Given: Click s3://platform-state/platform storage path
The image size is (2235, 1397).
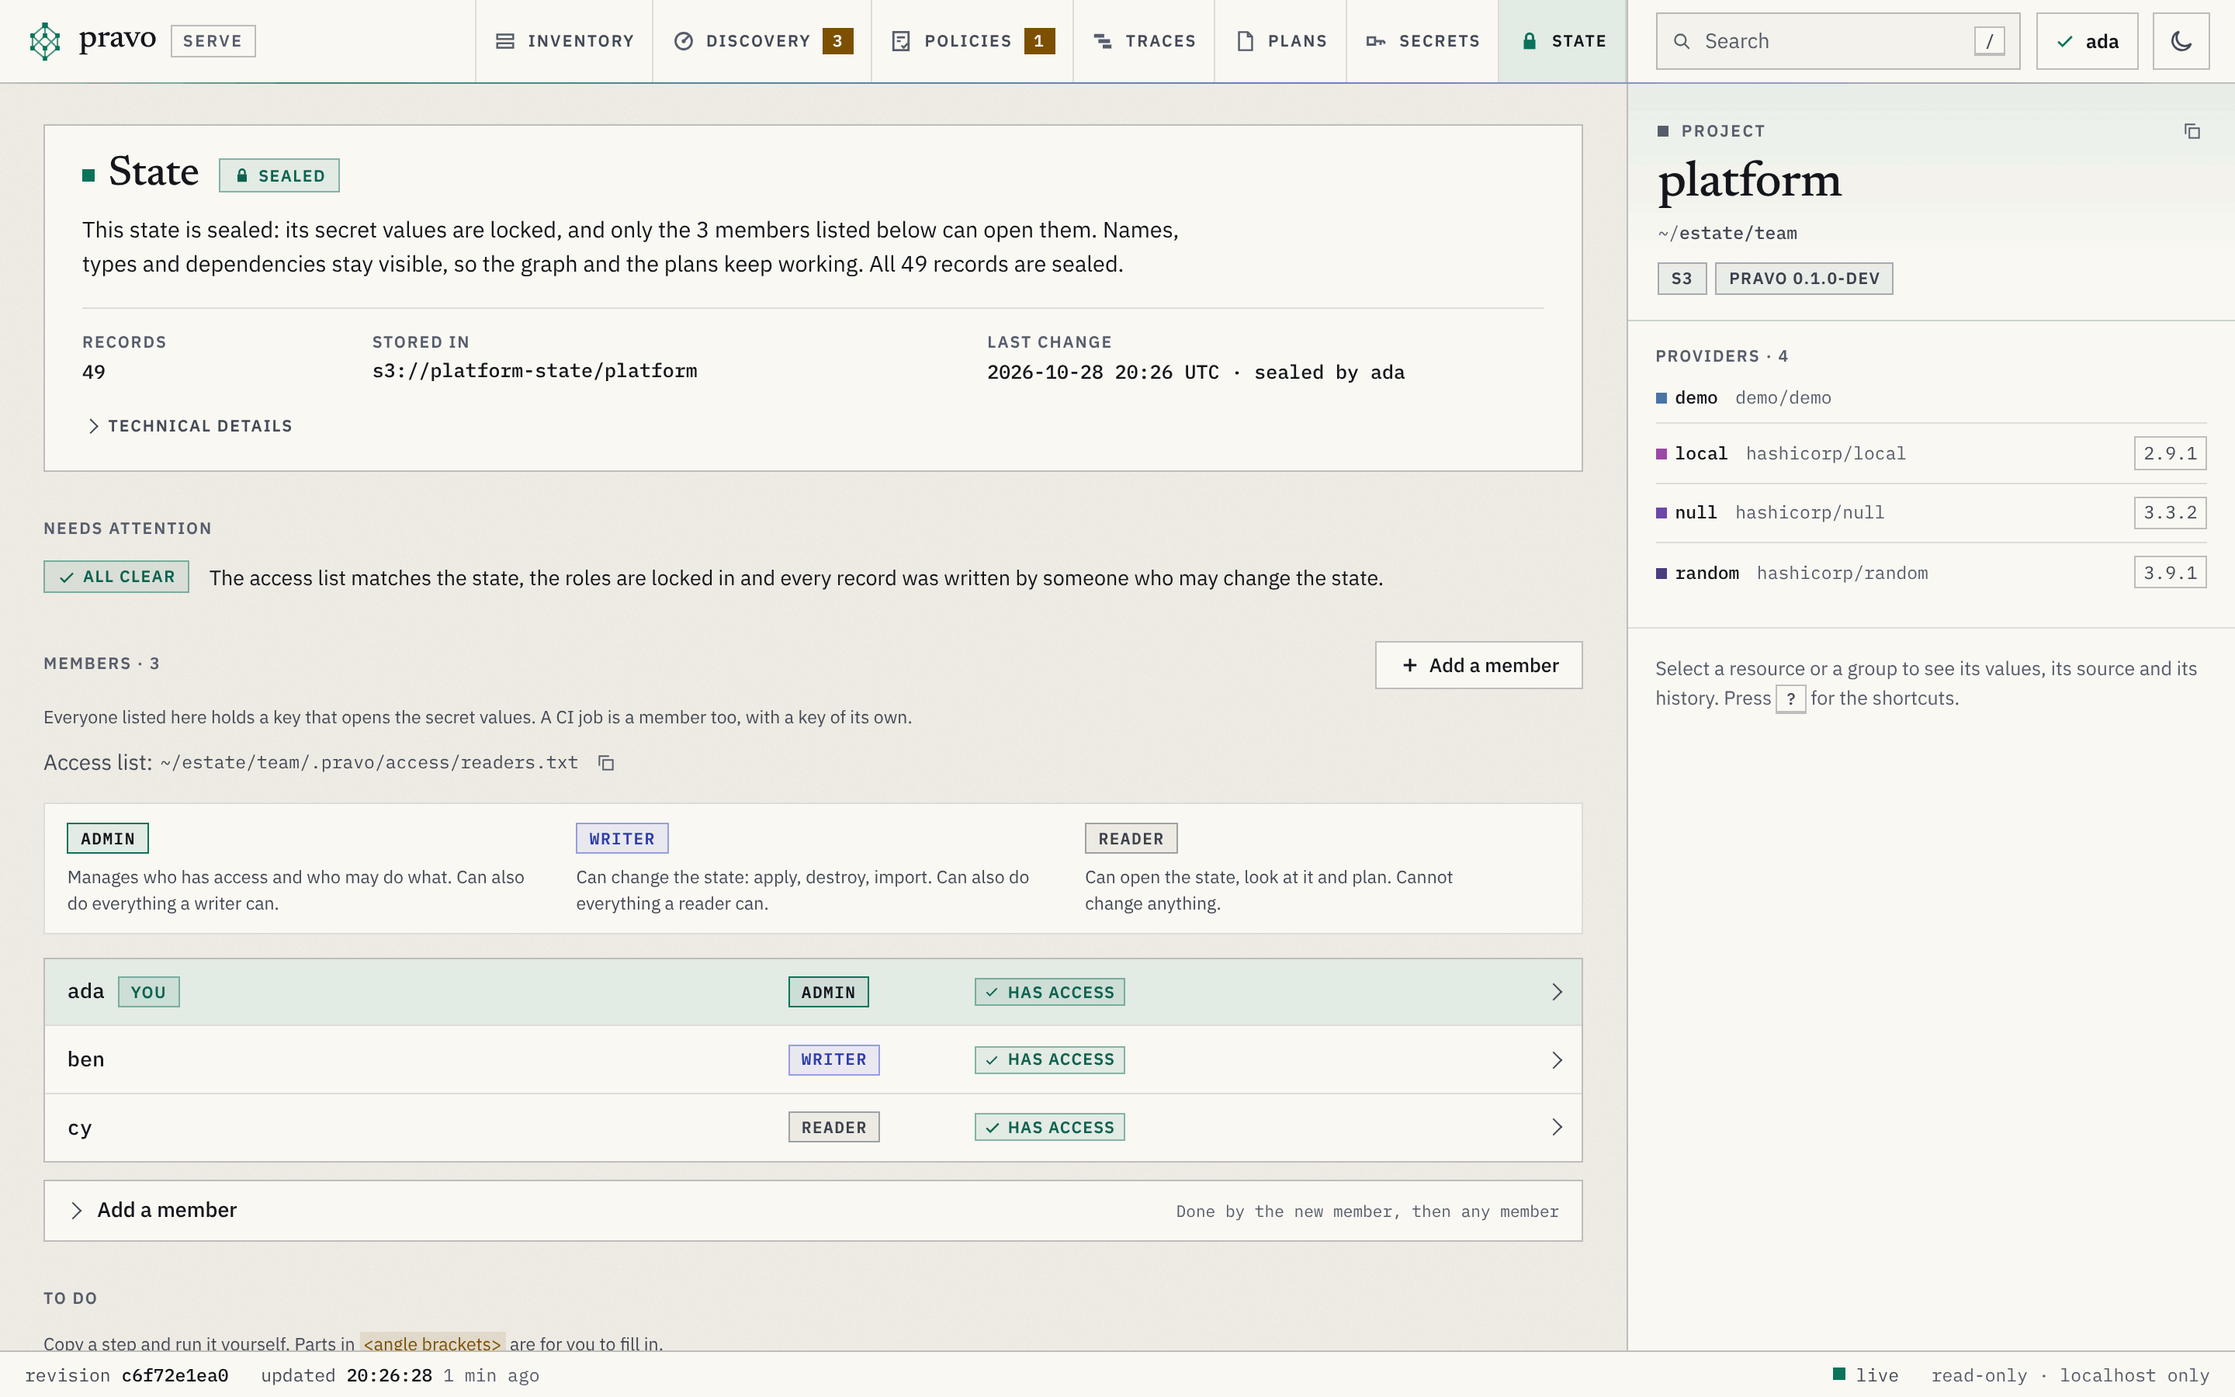Looking at the screenshot, I should 535,372.
